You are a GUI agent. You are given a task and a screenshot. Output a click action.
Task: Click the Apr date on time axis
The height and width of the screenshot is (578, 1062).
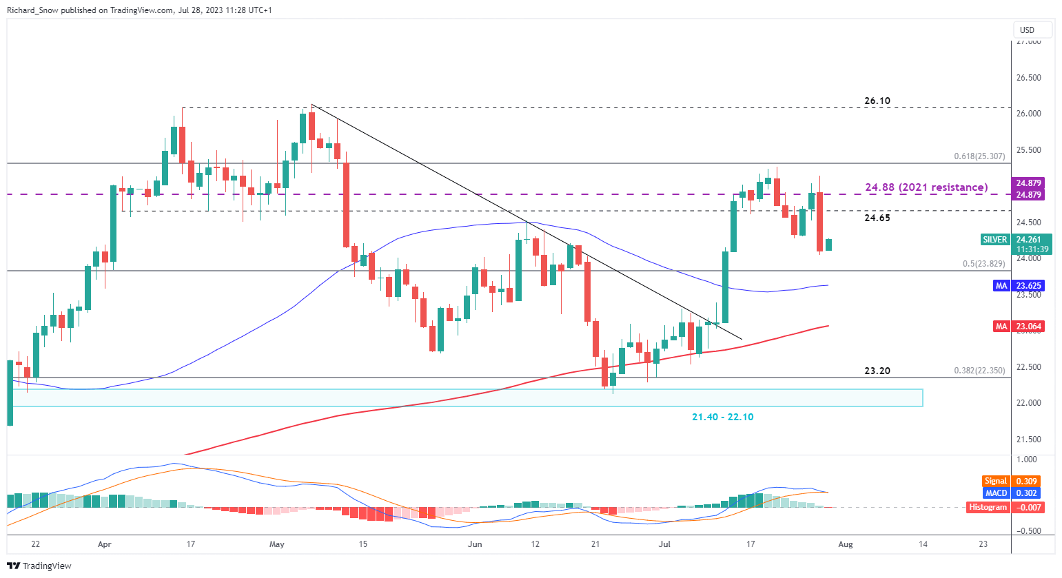(105, 544)
